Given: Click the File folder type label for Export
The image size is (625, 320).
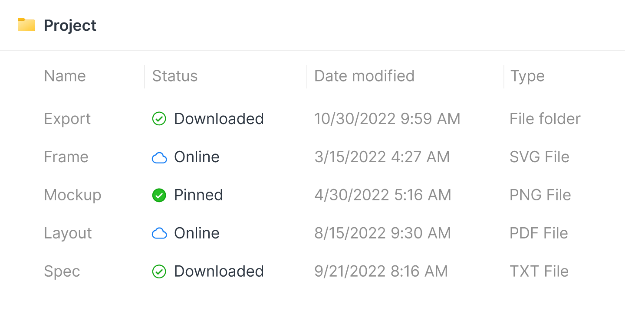Looking at the screenshot, I should point(545,118).
